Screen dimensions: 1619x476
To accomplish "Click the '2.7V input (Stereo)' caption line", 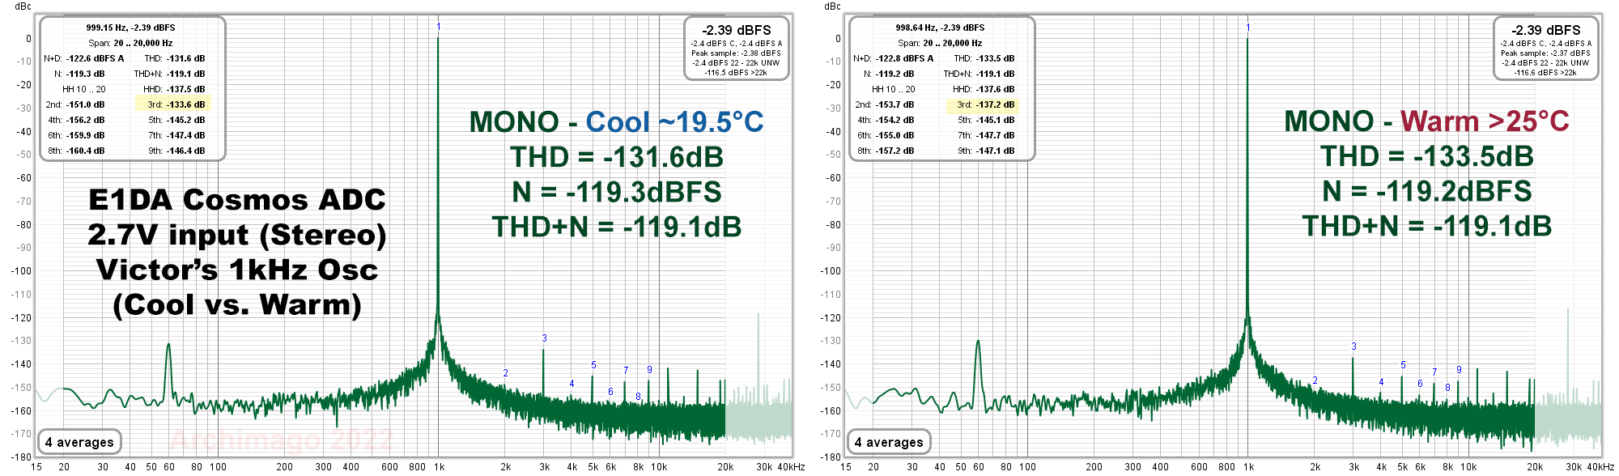I will click(237, 235).
